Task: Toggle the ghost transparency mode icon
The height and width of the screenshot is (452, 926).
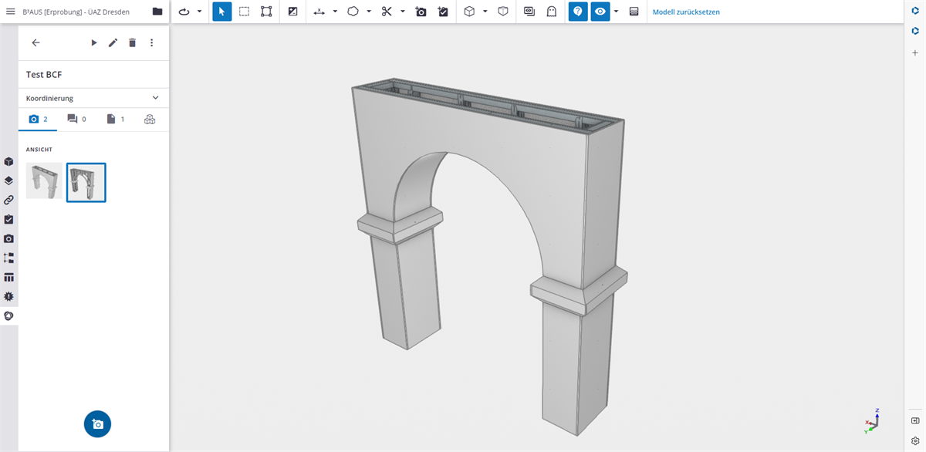Action: (x=552, y=12)
